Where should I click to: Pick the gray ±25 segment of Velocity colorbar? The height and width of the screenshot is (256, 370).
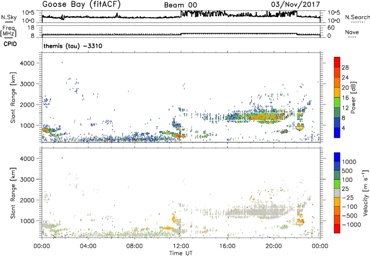click(x=337, y=193)
